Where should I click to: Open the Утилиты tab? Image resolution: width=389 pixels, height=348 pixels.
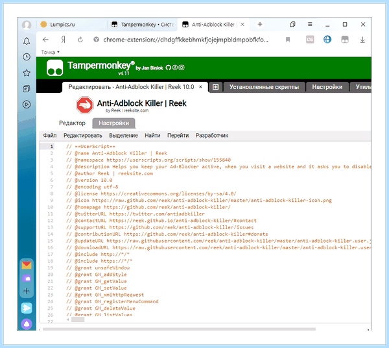click(x=361, y=87)
